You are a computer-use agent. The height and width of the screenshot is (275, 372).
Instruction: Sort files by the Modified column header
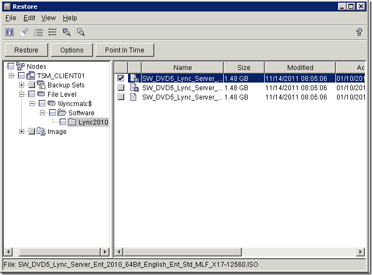coord(300,67)
